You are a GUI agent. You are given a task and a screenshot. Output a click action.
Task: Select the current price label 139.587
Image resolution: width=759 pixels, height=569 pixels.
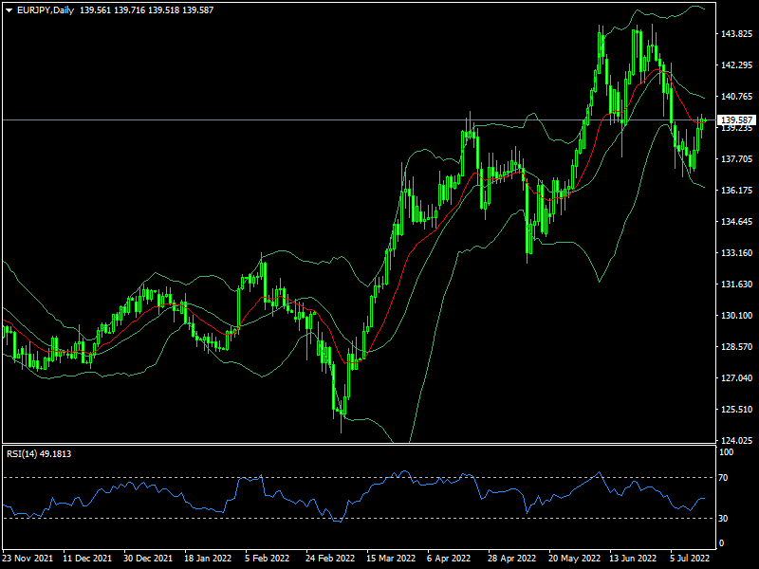[737, 119]
